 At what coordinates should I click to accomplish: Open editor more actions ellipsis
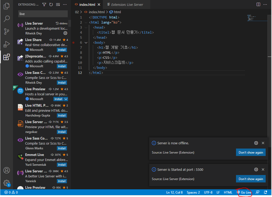coord(265,5)
